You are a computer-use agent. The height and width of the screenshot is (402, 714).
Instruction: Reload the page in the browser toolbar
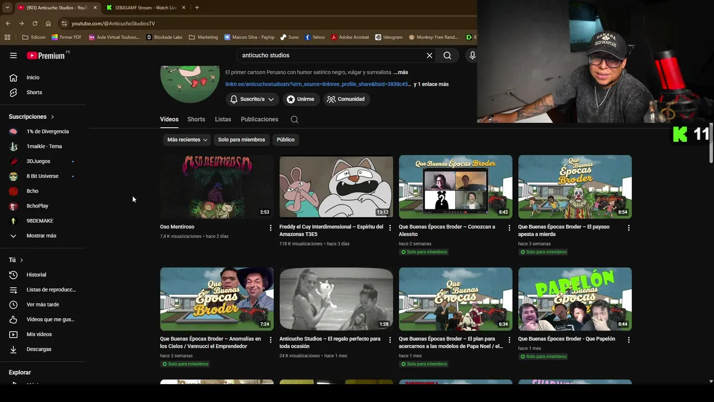click(x=35, y=23)
